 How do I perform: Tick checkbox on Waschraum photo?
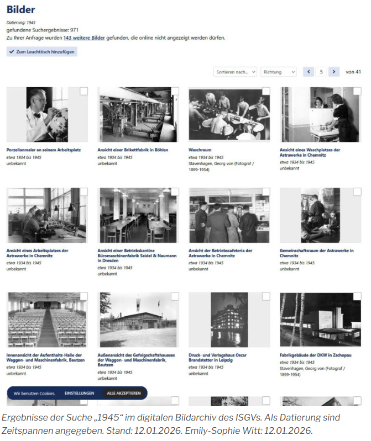266,91
